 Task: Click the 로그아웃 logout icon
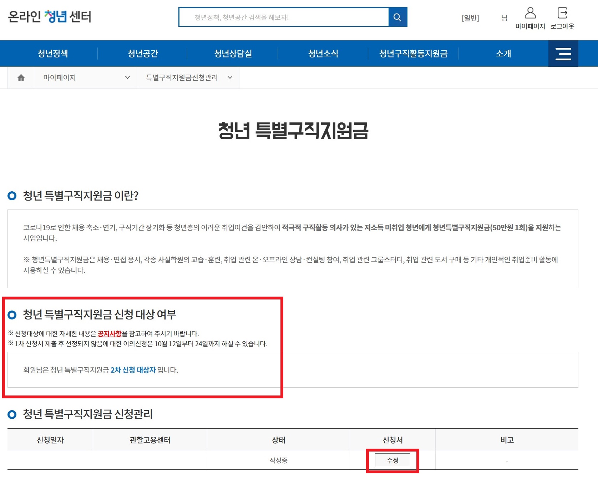[562, 13]
